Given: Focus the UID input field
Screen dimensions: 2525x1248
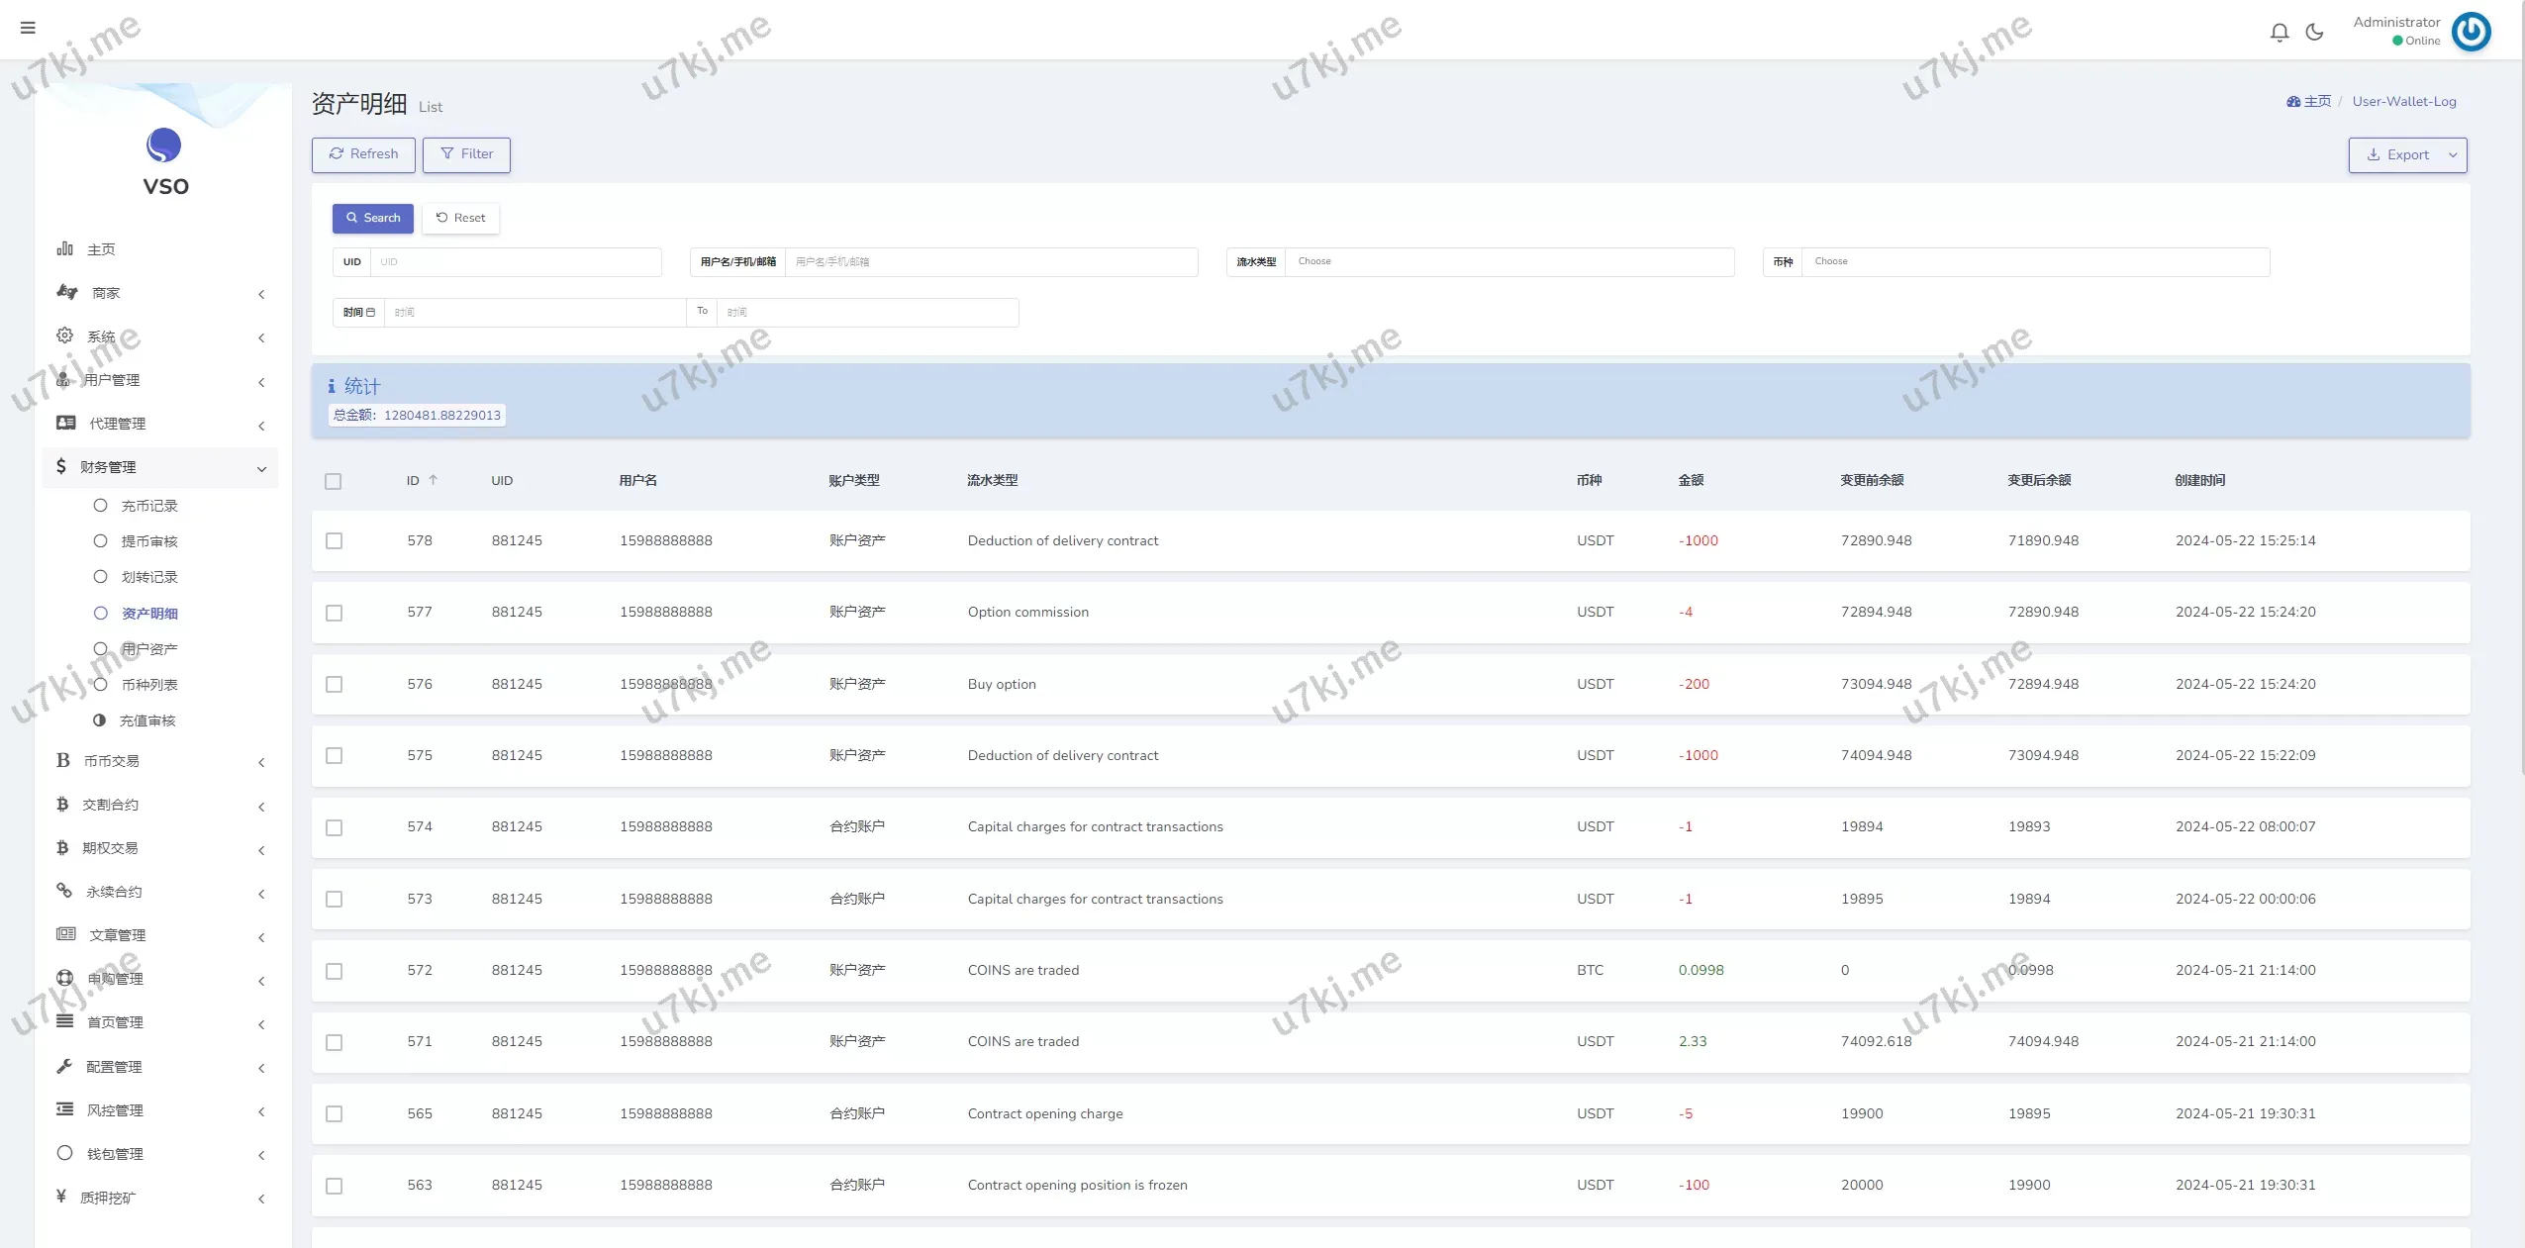Looking at the screenshot, I should tap(515, 262).
